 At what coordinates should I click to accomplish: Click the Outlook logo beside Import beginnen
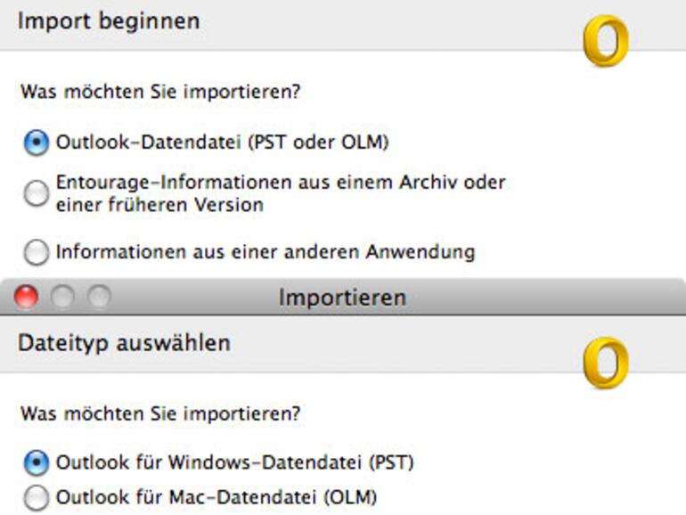[605, 42]
